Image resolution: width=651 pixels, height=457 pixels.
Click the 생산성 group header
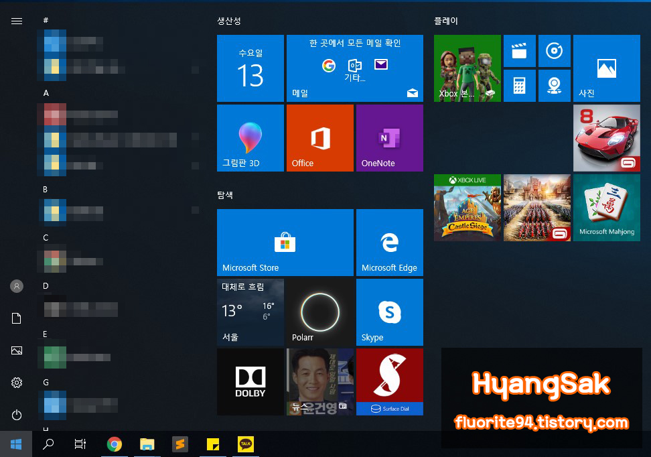point(229,21)
